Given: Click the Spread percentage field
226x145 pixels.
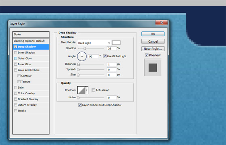Looking at the screenshot, I should click(x=111, y=70).
